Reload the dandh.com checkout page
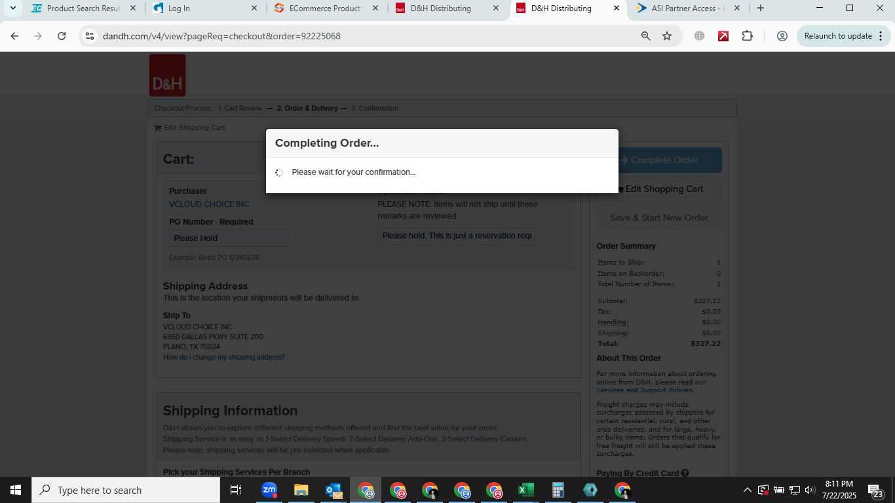The height and width of the screenshot is (503, 895). 62,36
